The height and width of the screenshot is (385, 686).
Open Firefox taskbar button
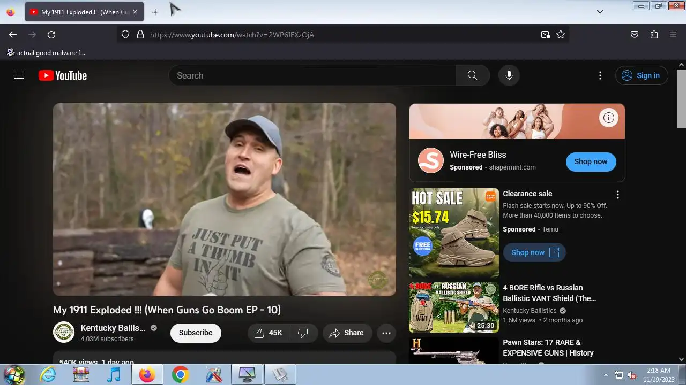pyautogui.click(x=147, y=375)
